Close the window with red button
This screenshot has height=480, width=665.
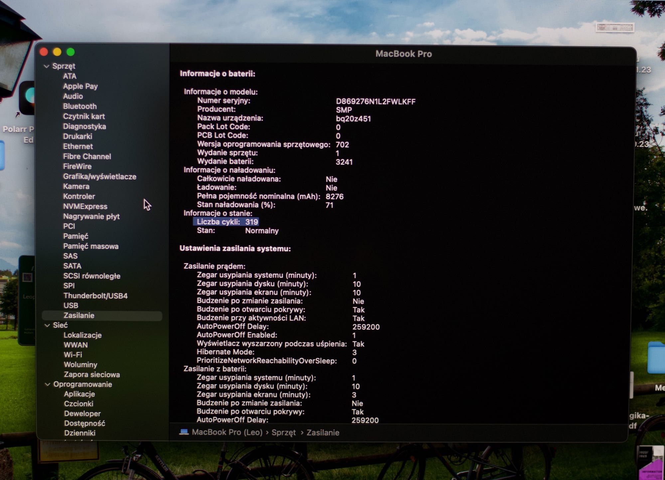pyautogui.click(x=44, y=52)
